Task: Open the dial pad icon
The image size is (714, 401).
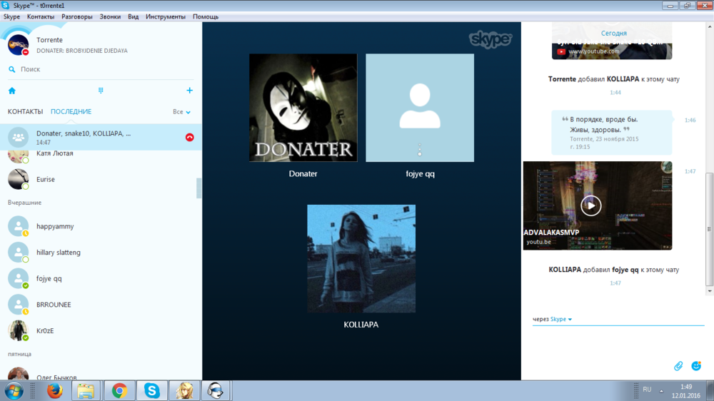Action: click(x=101, y=91)
